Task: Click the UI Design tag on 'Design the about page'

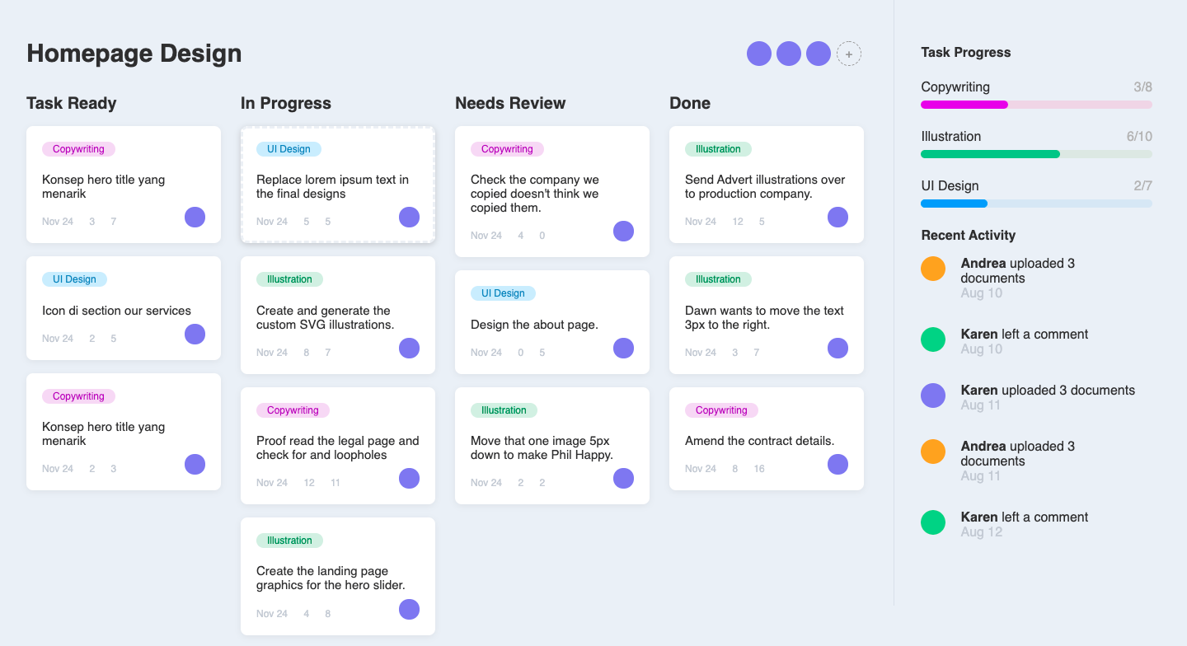Action: pos(503,293)
